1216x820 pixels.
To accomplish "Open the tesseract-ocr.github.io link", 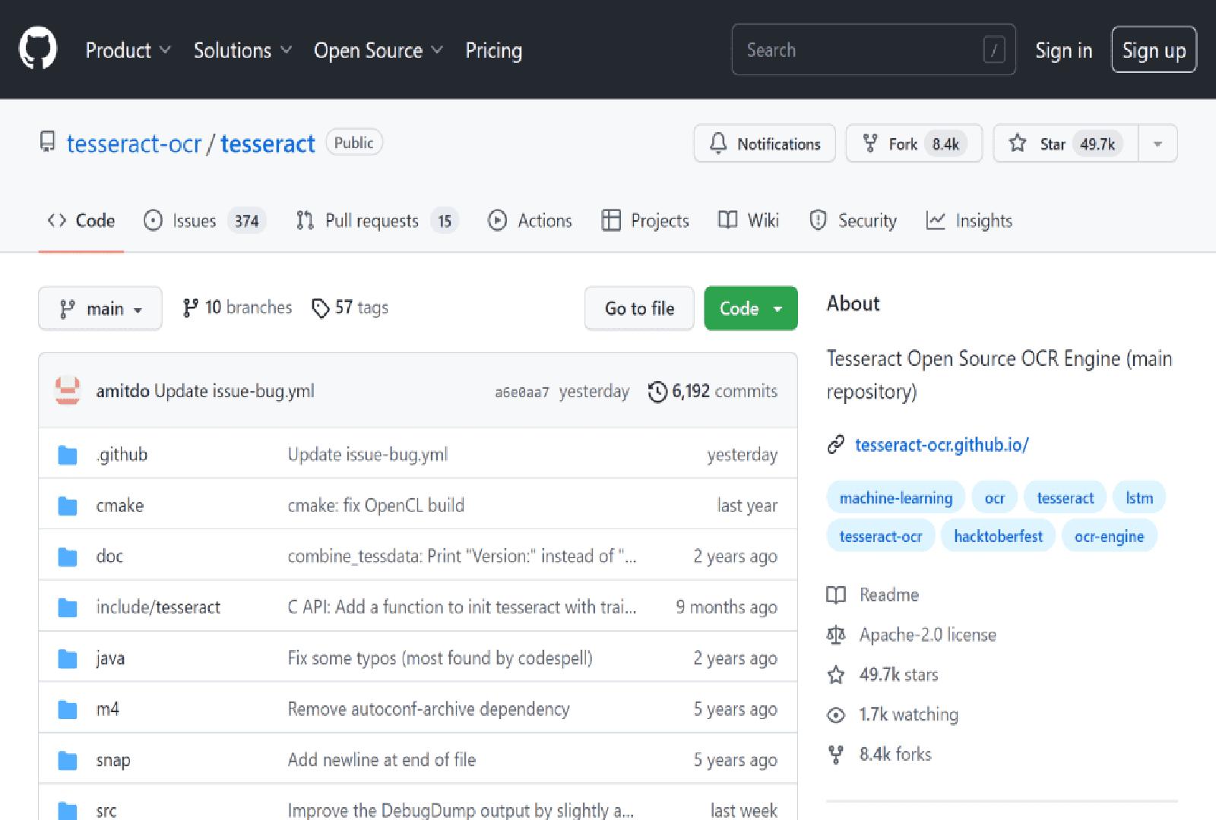I will pos(942,445).
